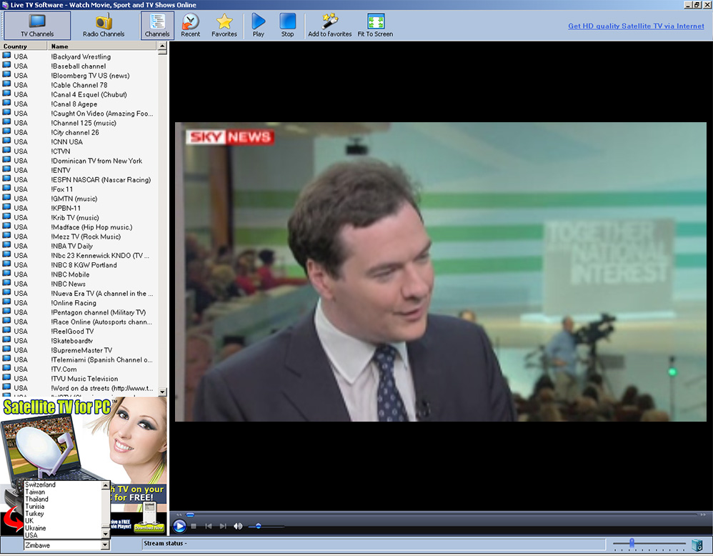Viewport: 713px width, 556px height.
Task: Select !NBC 8 KGW Portland channel
Action: click(x=84, y=265)
